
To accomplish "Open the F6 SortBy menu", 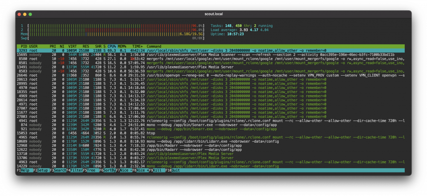I will click(108, 170).
